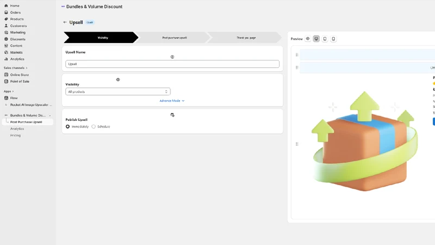Image resolution: width=435 pixels, height=245 pixels.
Task: Select the Schedule radio button
Action: click(94, 127)
